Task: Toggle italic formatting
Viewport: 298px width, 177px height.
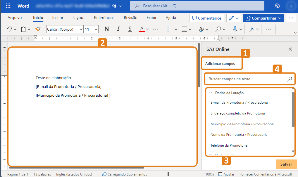Action: [118, 29]
